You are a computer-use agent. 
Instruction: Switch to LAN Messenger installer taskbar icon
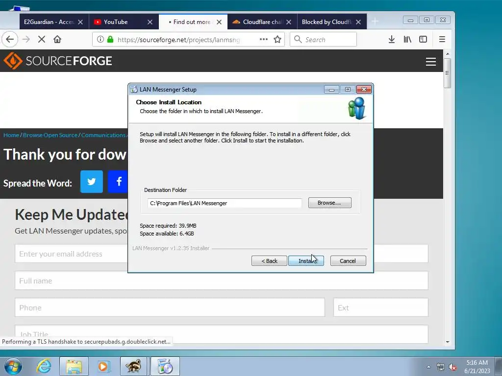click(x=165, y=366)
